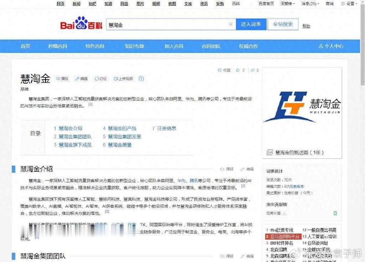This screenshot has height=262, width=365.
Task: Click the Baidu Baike logo
Action: click(x=81, y=23)
